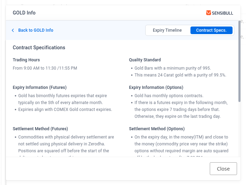Select the Expiry Information (Futures) heading

40,88
